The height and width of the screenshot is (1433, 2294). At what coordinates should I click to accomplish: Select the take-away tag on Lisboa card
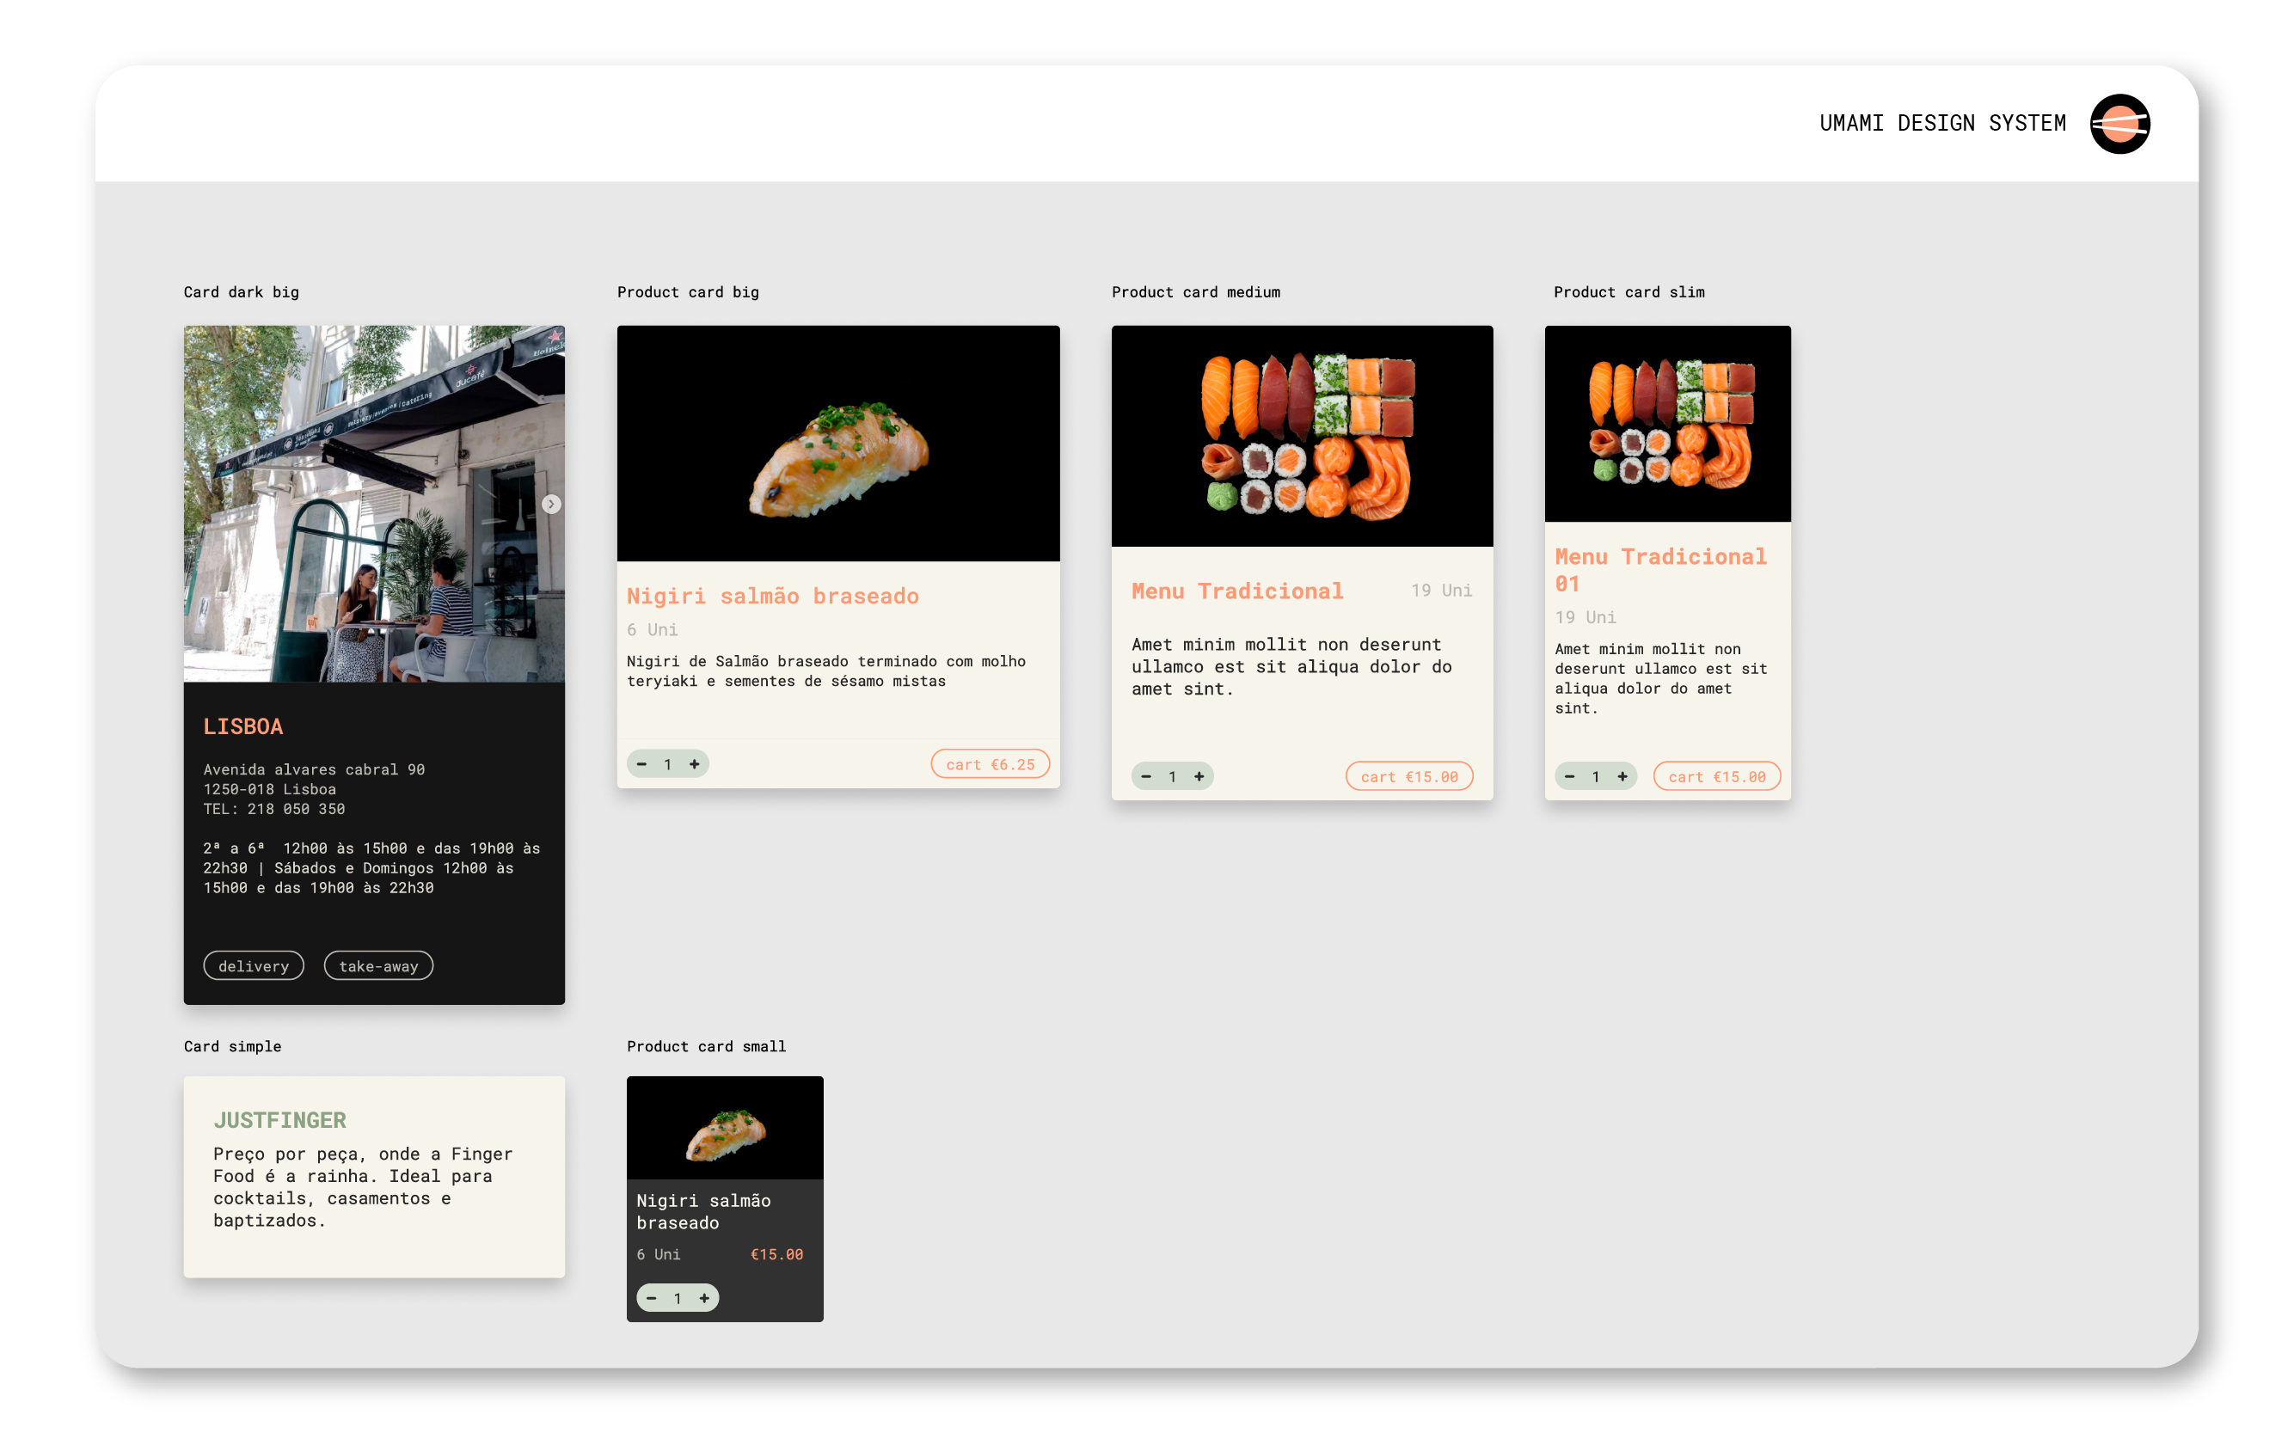point(378,965)
